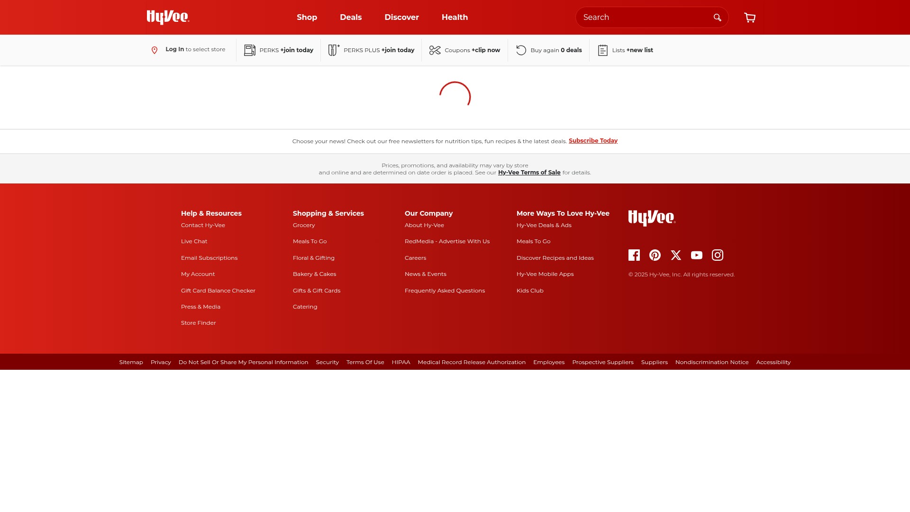Viewport: 910px width, 512px height.
Task: Click PERKS PLUS +join today
Action: pos(379,50)
